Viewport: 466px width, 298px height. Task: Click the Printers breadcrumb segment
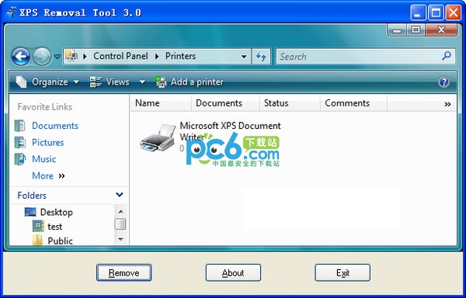180,56
